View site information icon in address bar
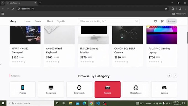This screenshot has width=188, height=106. pos(19,9)
